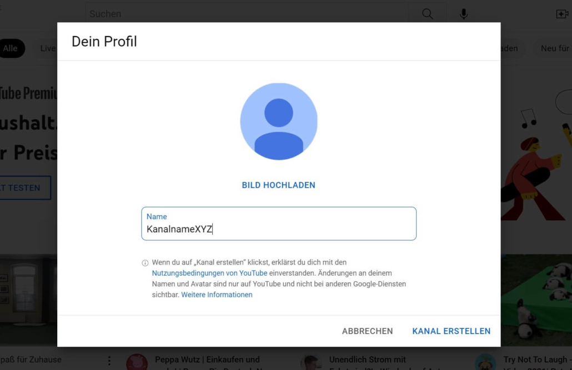Confirm with KANAL ERSTELLEN button
The image size is (572, 370).
pyautogui.click(x=451, y=331)
